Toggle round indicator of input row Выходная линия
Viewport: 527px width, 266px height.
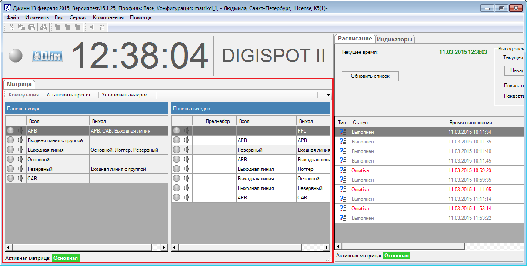click(10, 150)
